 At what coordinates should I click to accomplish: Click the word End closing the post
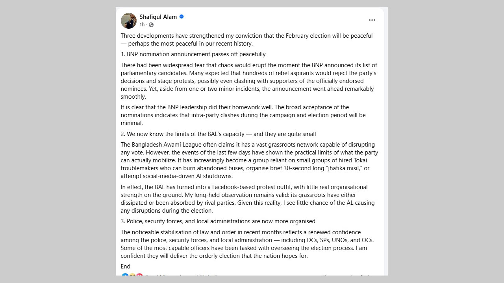click(x=125, y=266)
